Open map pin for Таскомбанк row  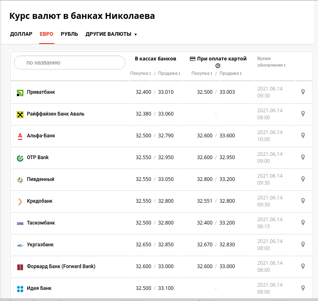point(303,222)
